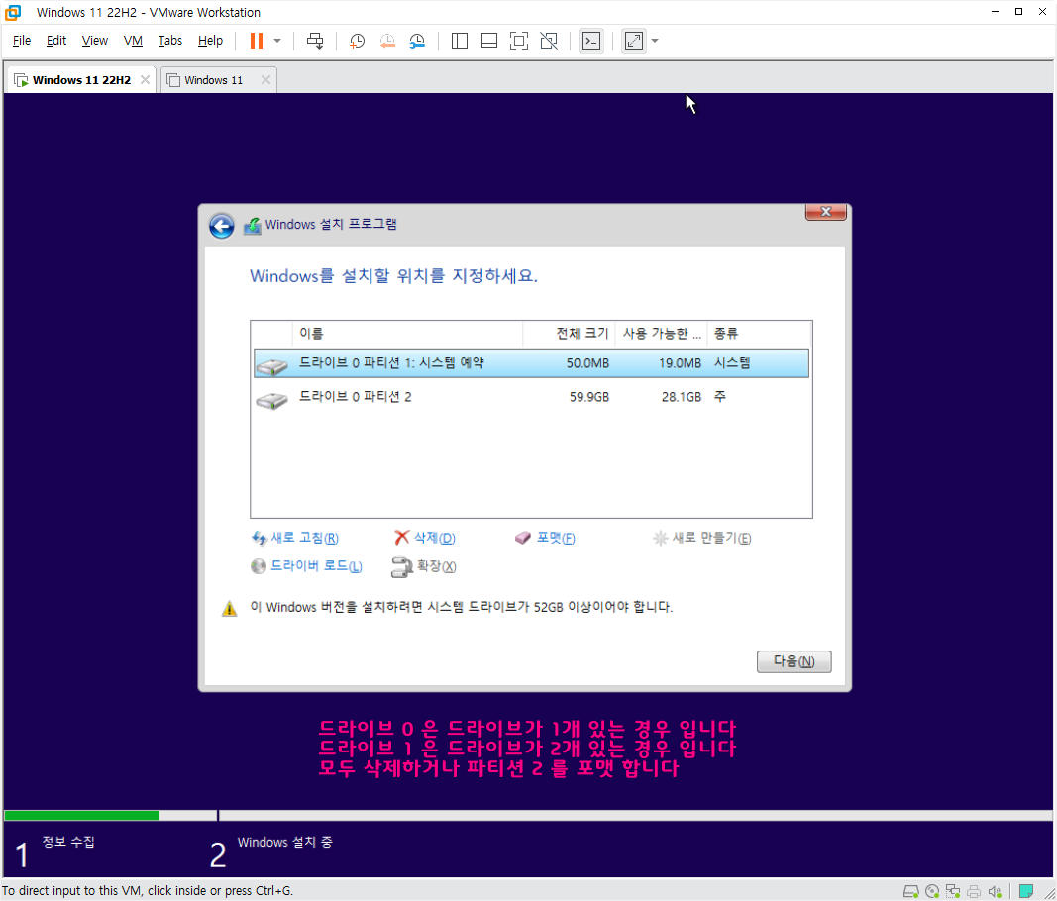Click the setup progress bar
This screenshot has width=1057, height=901.
coord(528,816)
